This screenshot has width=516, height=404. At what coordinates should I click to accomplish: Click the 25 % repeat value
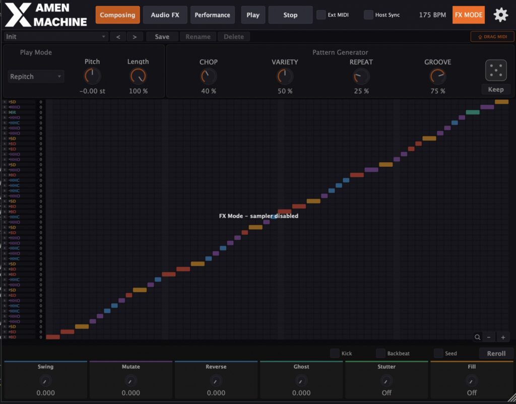point(361,91)
